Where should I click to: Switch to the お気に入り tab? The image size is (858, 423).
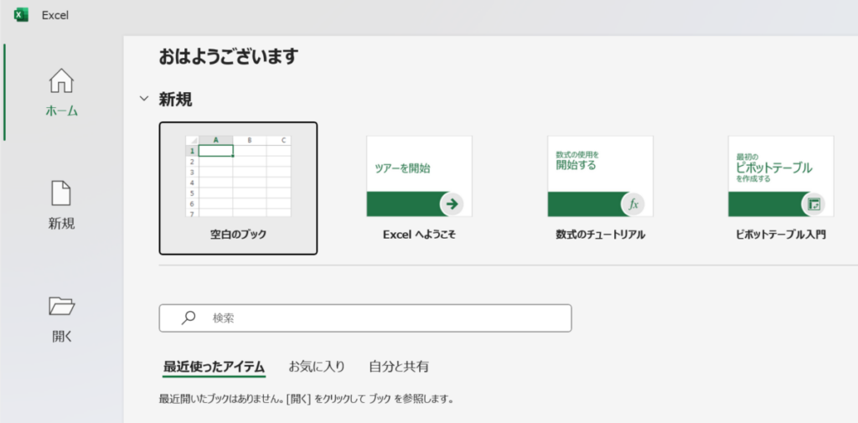tap(317, 366)
